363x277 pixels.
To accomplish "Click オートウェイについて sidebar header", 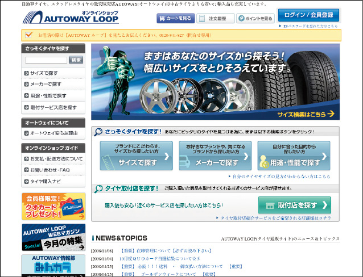I will [x=53, y=123].
